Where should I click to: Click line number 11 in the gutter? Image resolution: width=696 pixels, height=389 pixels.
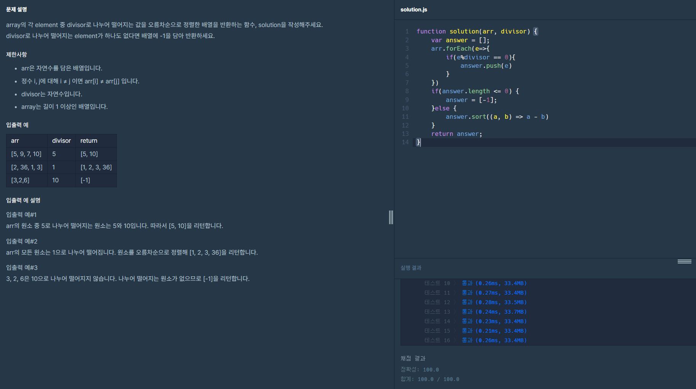pos(405,116)
